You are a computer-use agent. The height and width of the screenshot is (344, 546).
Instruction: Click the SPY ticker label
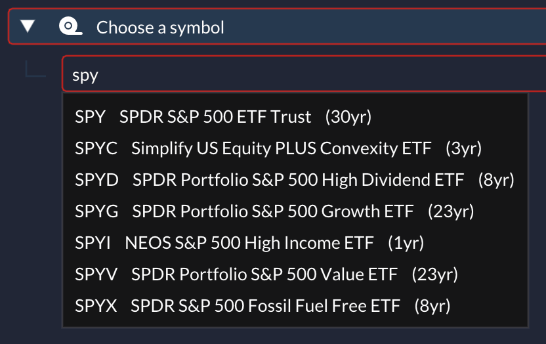coord(90,117)
